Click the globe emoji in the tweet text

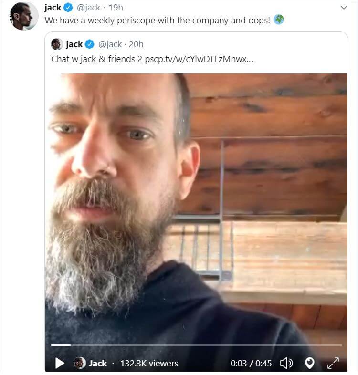pos(279,20)
